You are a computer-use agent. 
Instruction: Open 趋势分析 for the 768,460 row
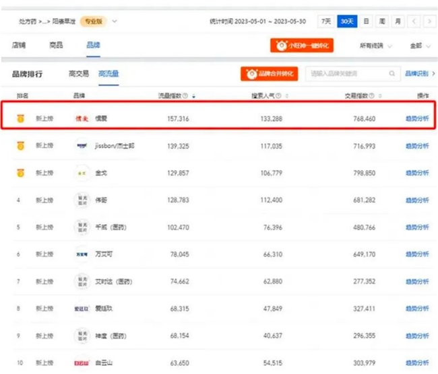point(416,118)
